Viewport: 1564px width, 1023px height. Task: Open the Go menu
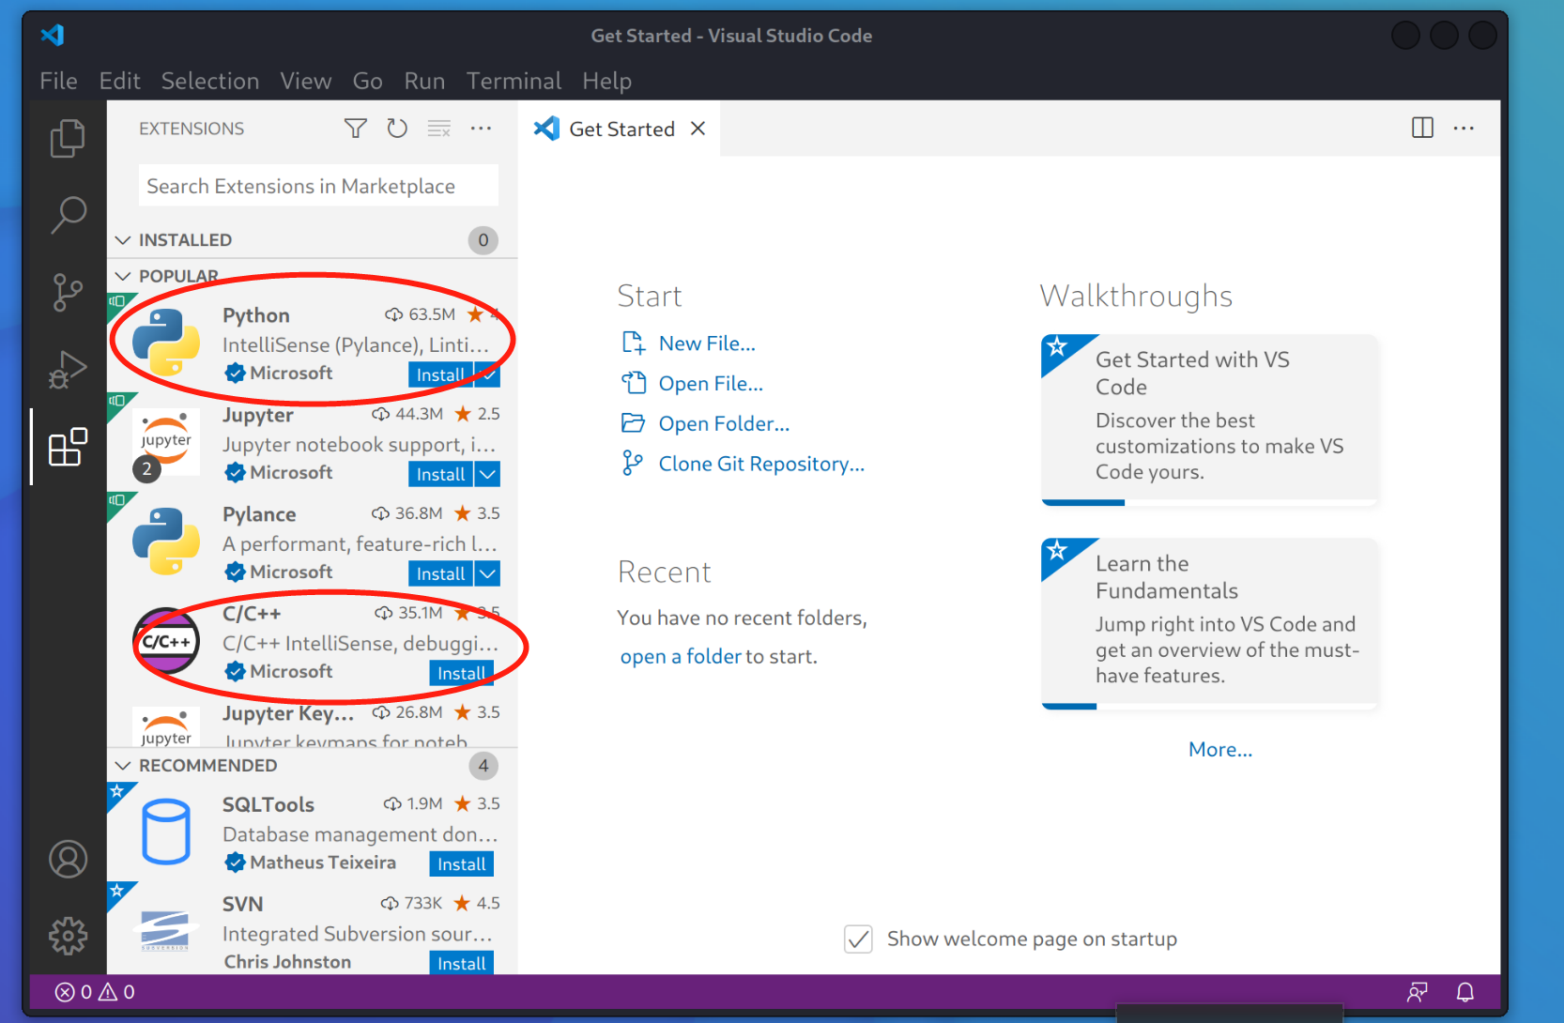coord(367,81)
